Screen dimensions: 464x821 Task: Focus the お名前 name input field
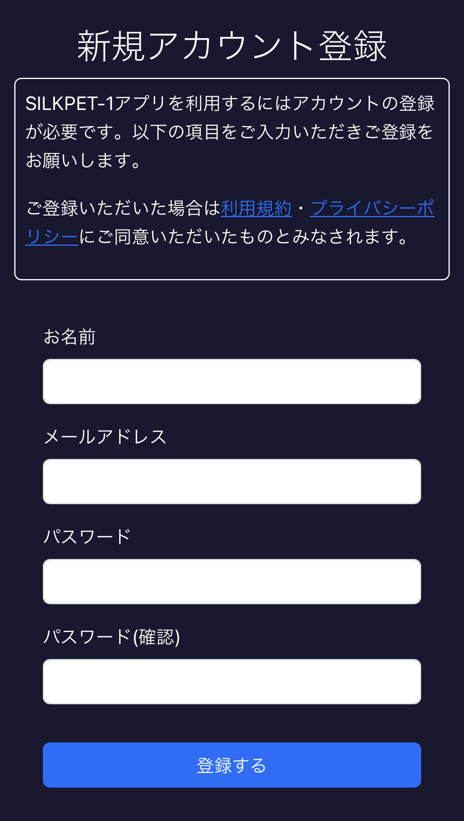point(232,382)
